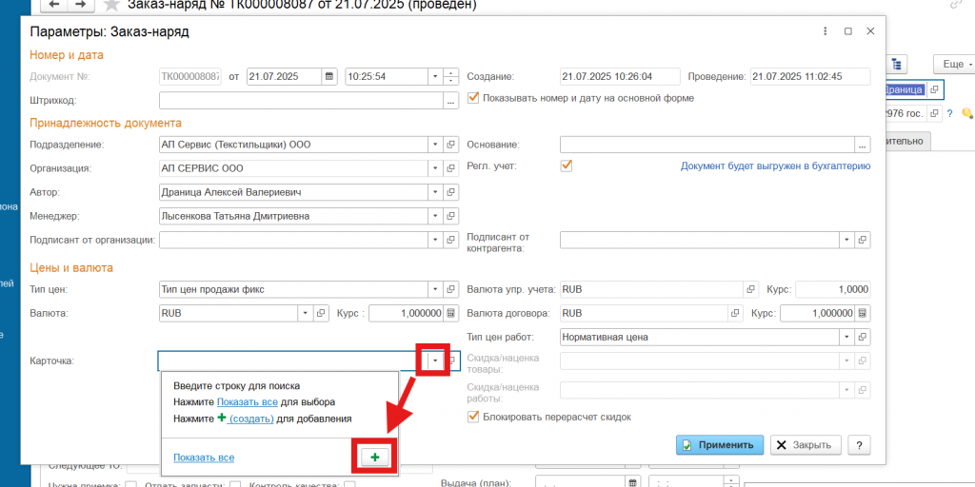This screenshot has height=487, width=975.
Task: Expand the Карточка dropdown arrow
Action: 435,361
